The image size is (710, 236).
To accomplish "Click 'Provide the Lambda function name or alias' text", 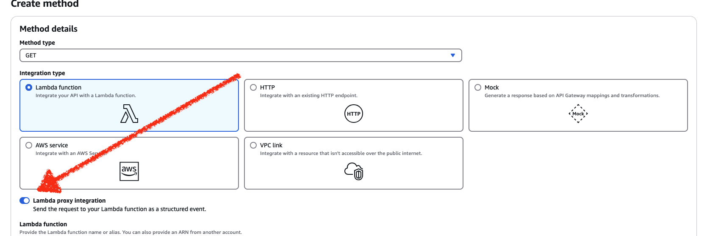I will tap(130, 232).
